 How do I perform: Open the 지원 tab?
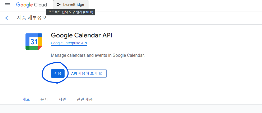tap(62, 99)
